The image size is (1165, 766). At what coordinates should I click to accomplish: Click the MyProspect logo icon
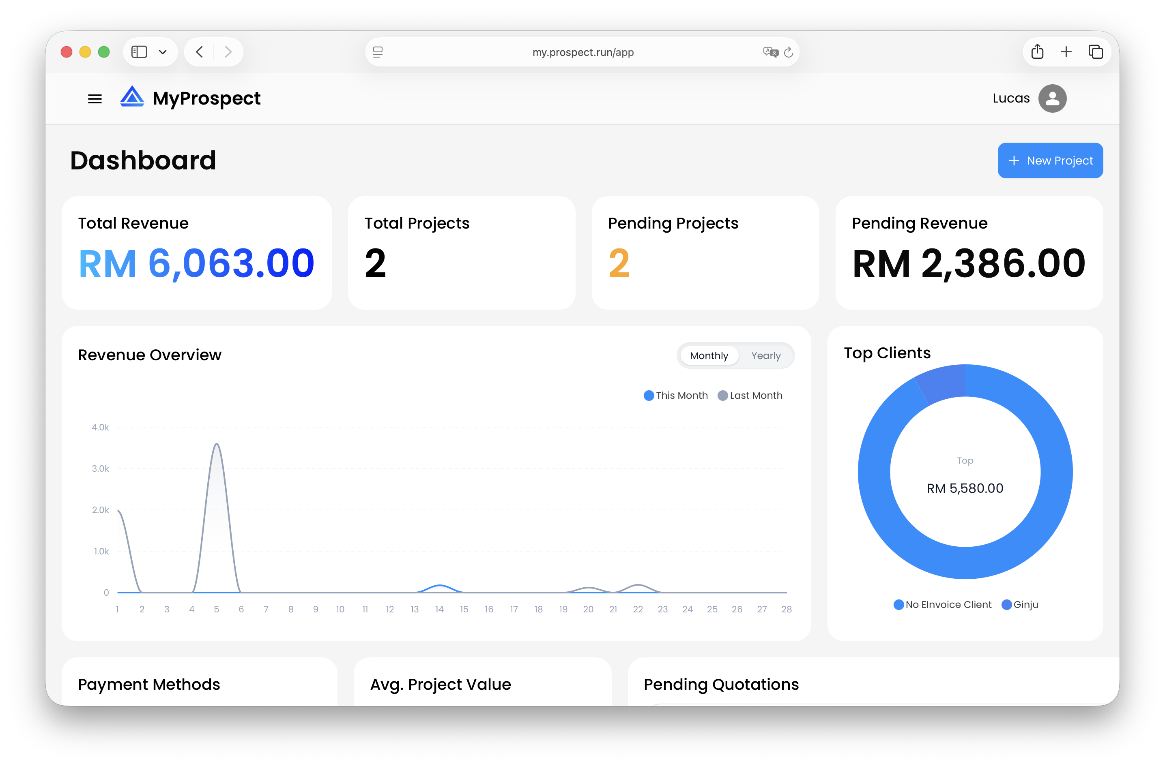[132, 97]
